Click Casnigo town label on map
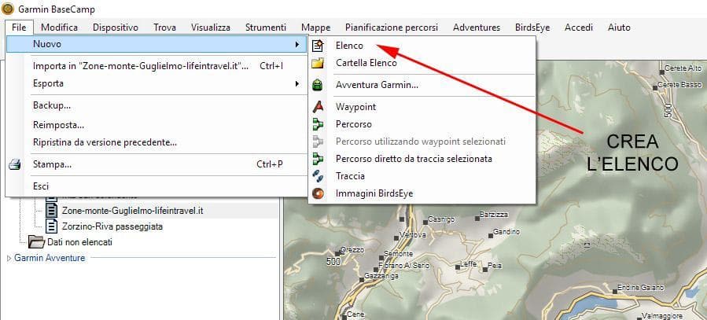Viewport: 707px width, 320px height. [441, 219]
